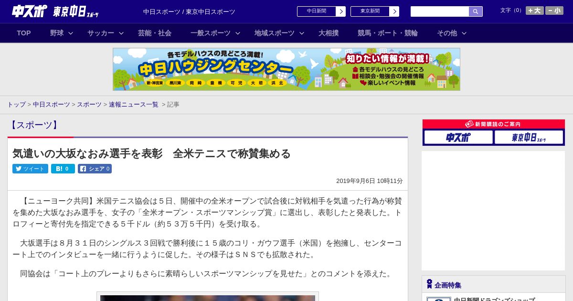Click the arrow next to 中日新聞
The image size is (573, 301).
click(341, 11)
